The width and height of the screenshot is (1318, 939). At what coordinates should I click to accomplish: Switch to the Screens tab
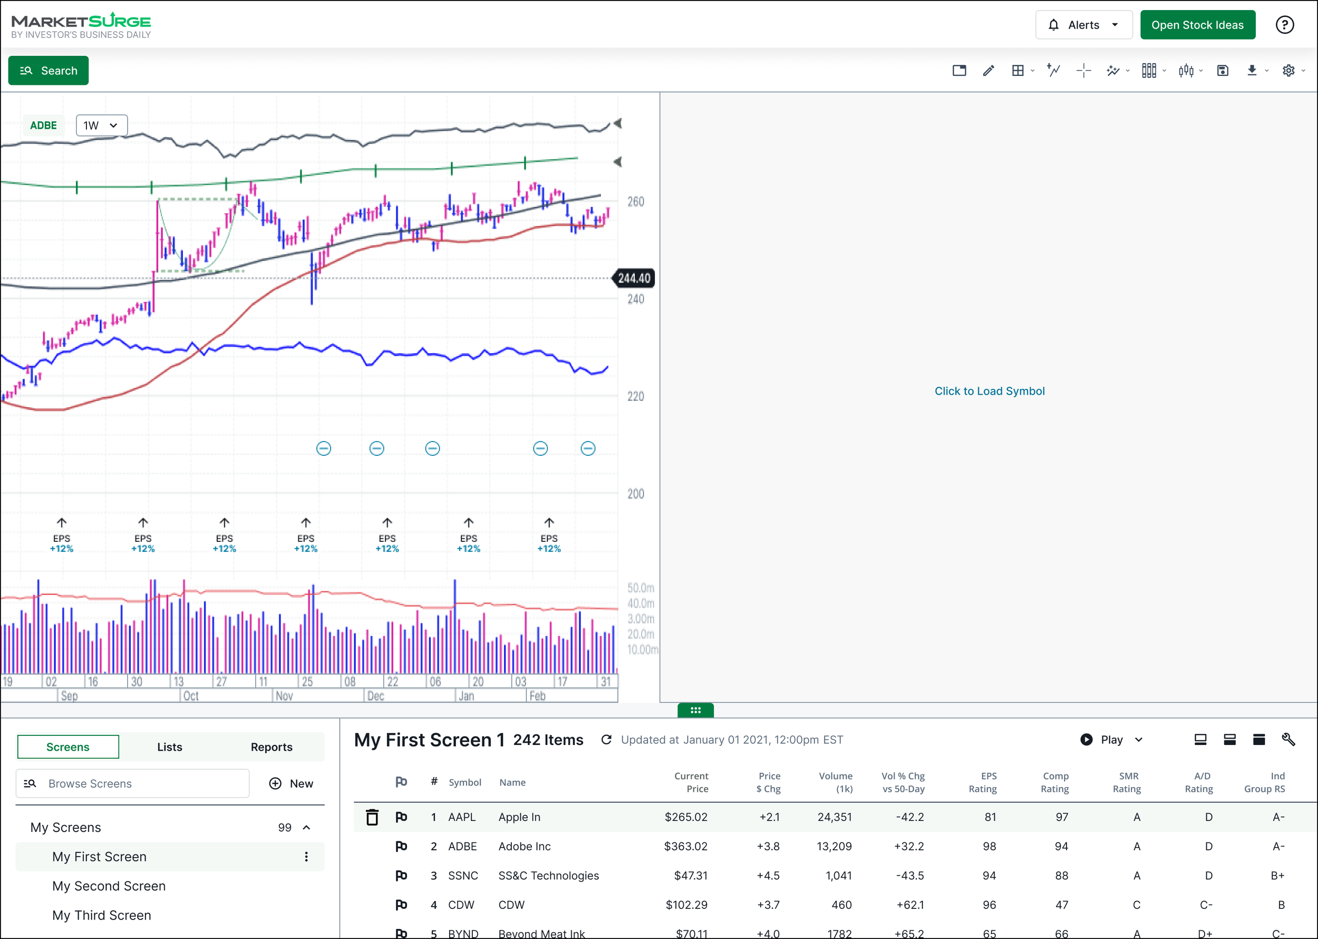tap(68, 746)
